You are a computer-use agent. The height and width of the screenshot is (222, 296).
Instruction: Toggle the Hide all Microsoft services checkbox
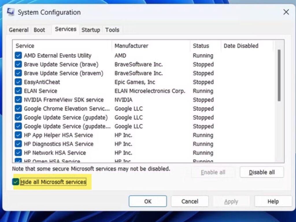point(16,182)
